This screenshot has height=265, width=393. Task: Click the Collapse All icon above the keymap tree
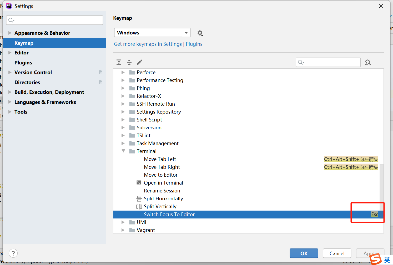click(x=129, y=62)
